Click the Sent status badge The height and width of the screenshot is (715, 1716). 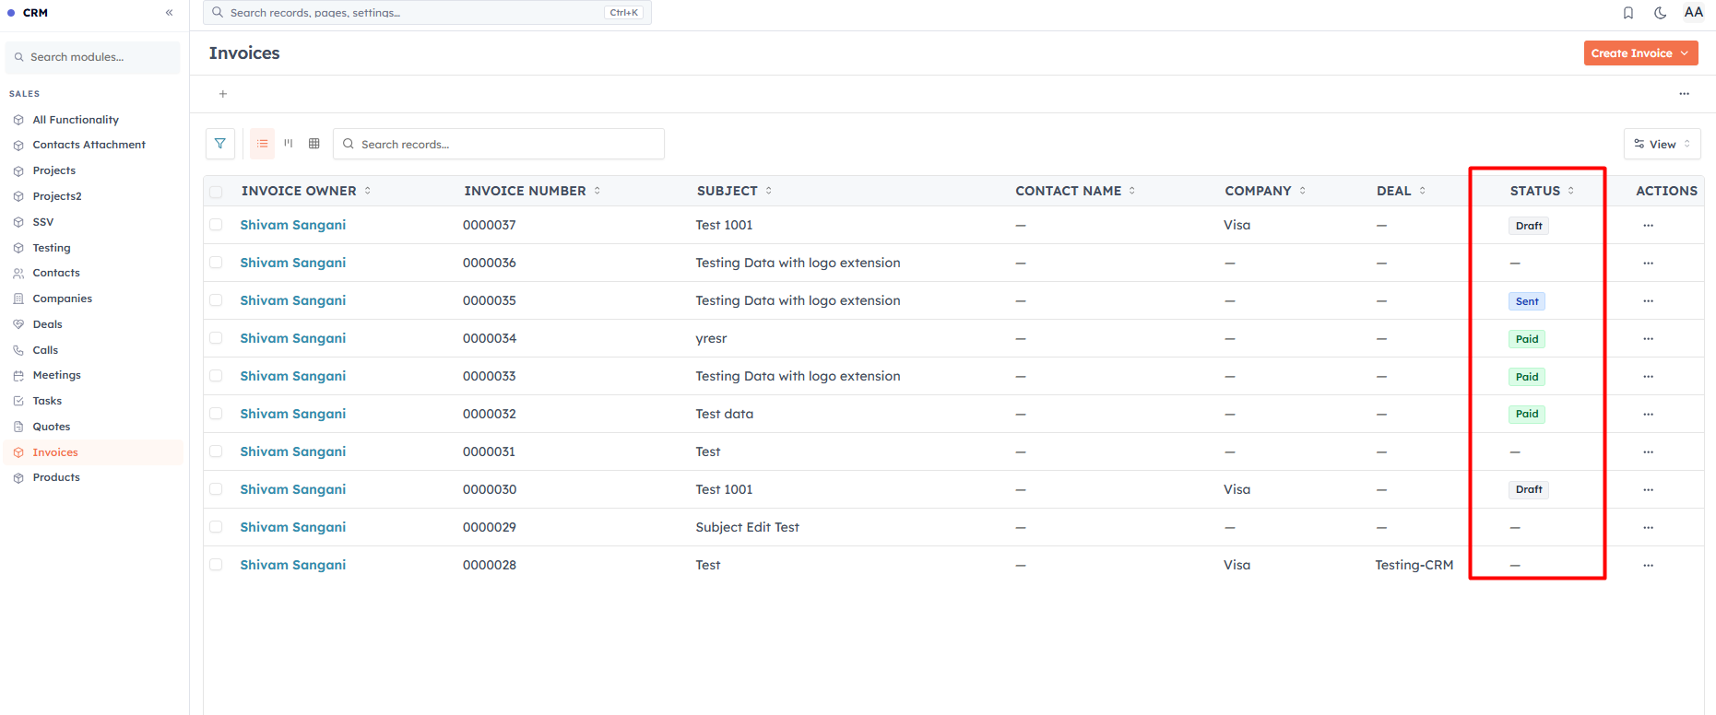pyautogui.click(x=1527, y=301)
